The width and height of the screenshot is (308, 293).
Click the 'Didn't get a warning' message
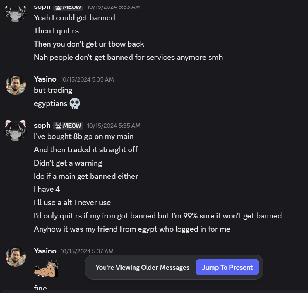click(x=68, y=163)
